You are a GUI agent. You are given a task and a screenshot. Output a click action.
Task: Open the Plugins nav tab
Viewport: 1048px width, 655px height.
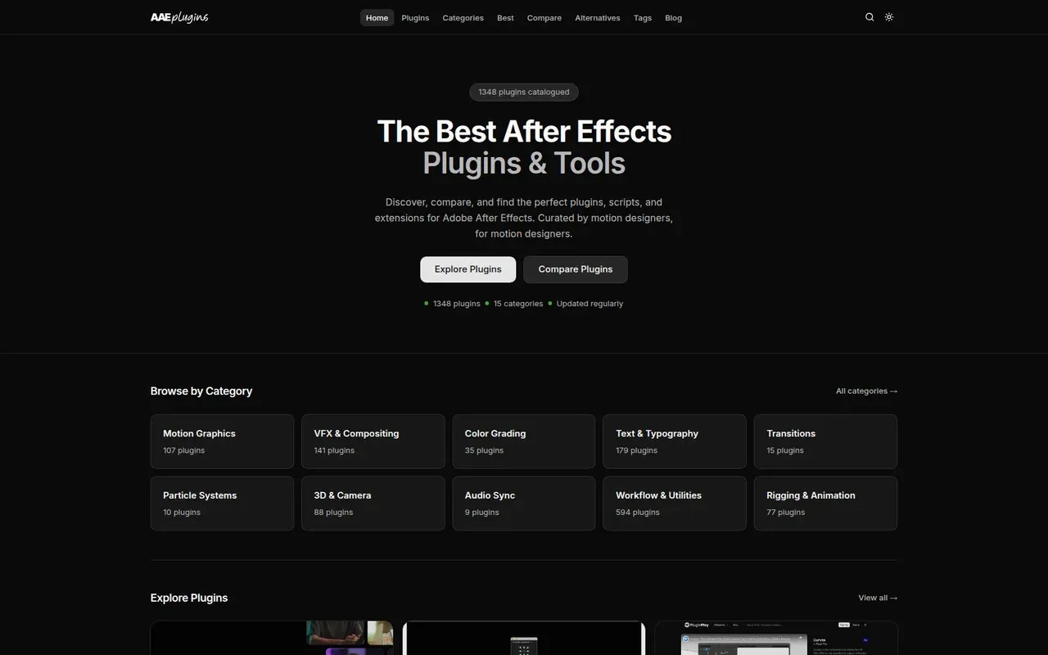415,18
